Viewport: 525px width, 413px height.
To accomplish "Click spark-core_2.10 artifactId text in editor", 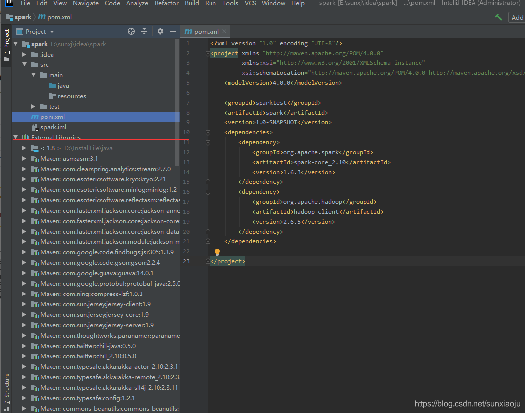I will [320, 162].
